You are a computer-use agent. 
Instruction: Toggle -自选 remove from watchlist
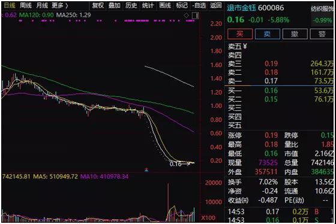coord(199,5)
